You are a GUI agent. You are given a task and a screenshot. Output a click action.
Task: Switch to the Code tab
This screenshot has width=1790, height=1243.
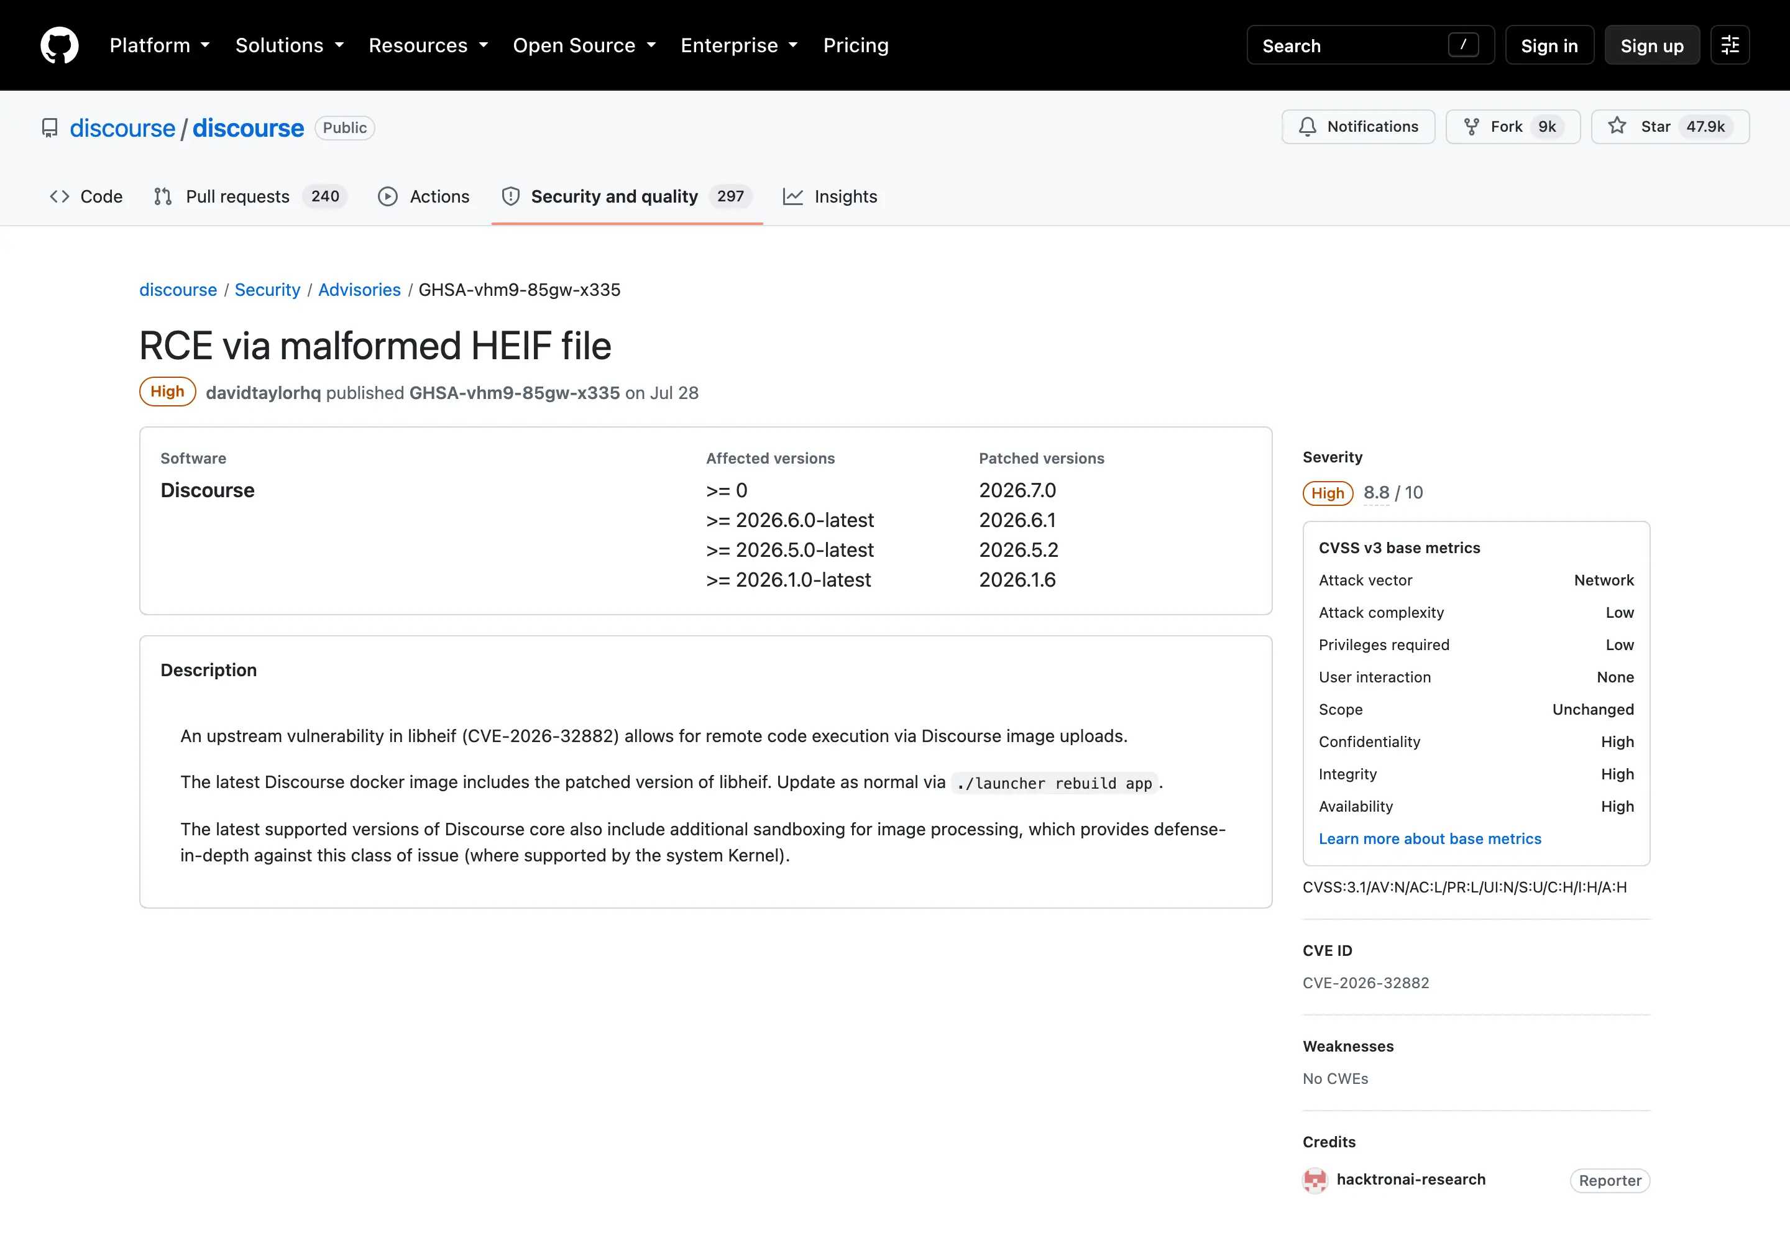86,196
